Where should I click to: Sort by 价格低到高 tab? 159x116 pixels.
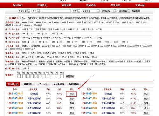click(59, 84)
